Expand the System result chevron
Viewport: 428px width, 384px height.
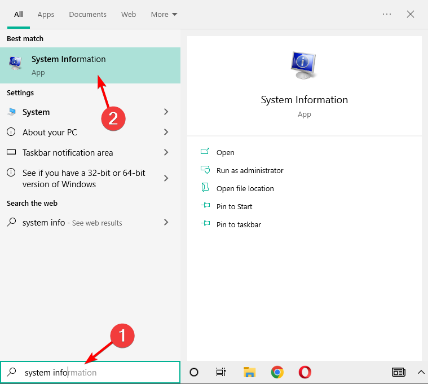166,112
